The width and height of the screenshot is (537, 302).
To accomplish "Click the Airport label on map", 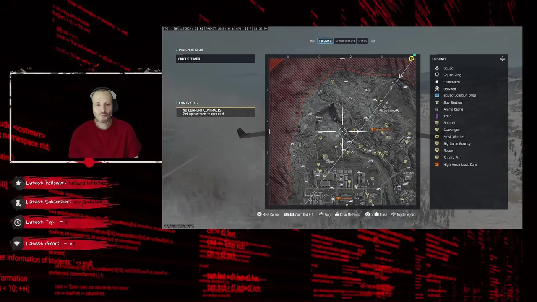I will [x=330, y=162].
